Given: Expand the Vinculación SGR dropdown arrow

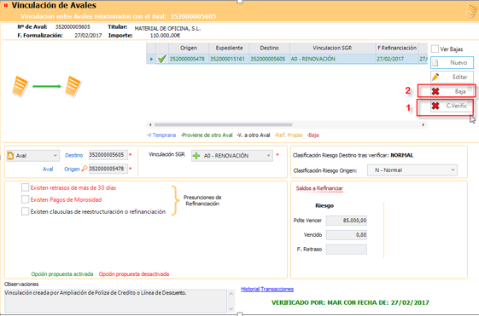Looking at the screenshot, I should (268, 156).
